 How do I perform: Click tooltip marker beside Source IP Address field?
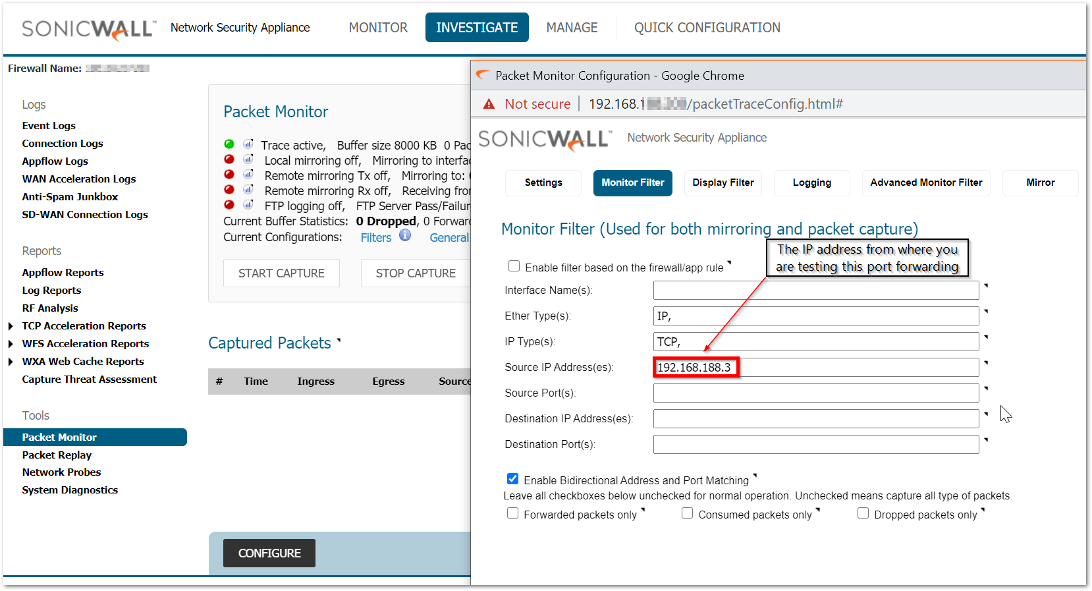coord(986,362)
